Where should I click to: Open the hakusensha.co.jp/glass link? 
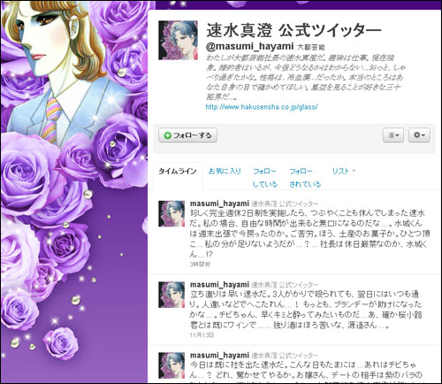pos(262,107)
